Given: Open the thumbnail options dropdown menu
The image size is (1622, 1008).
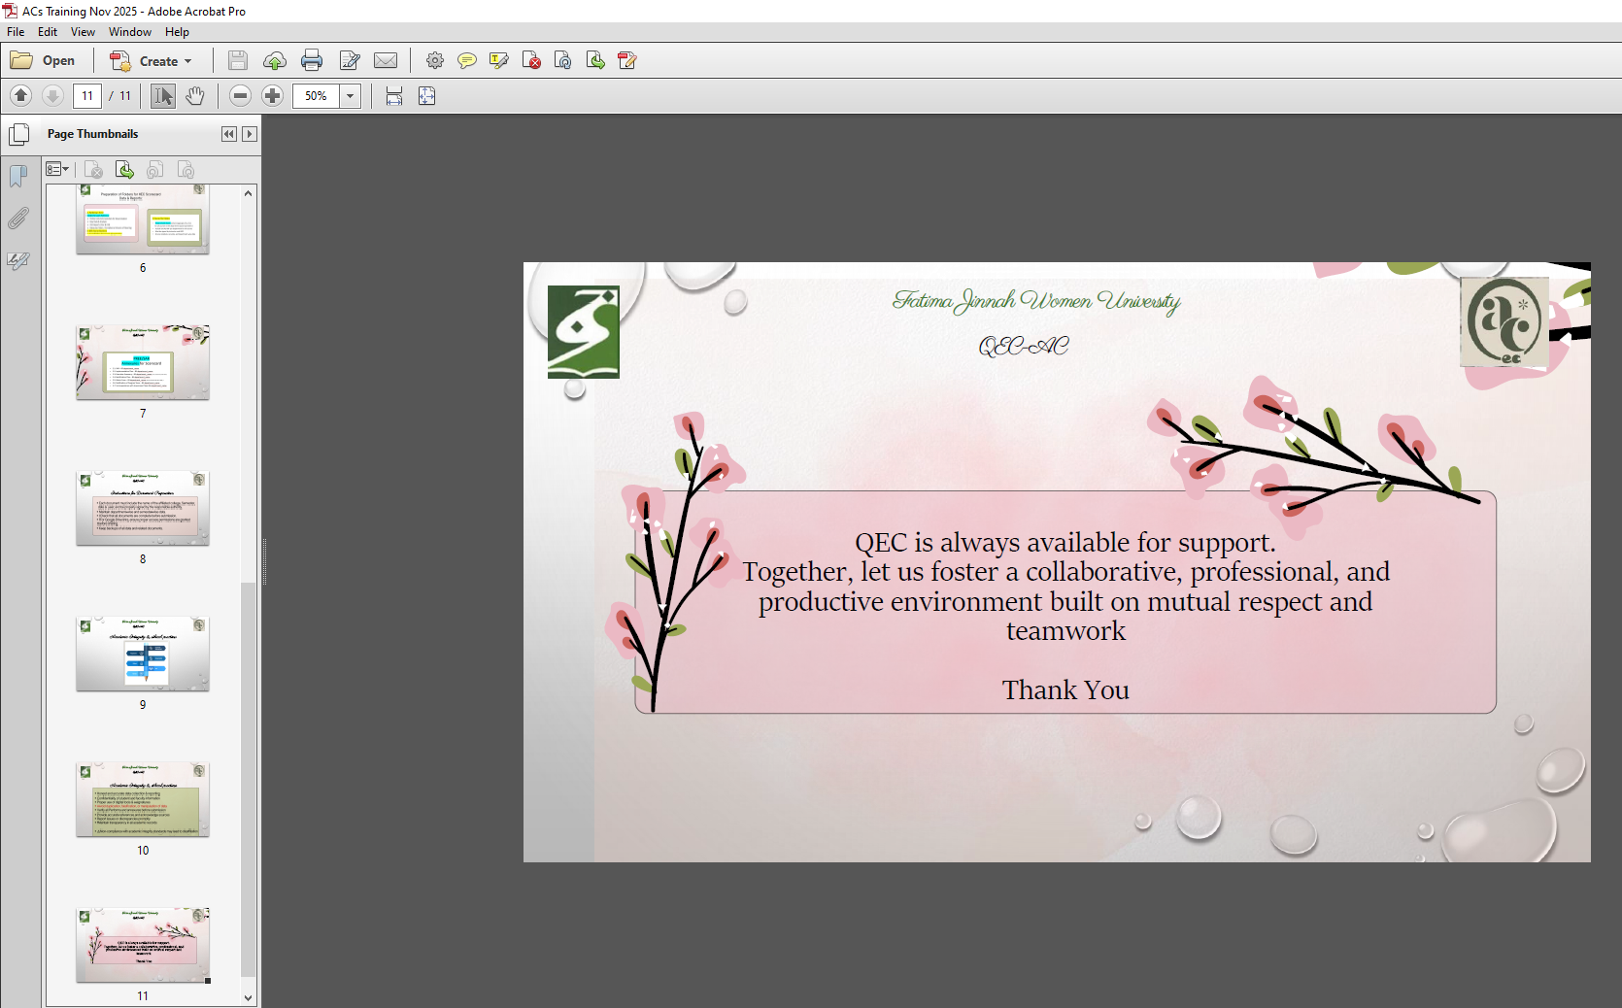Looking at the screenshot, I should (57, 170).
